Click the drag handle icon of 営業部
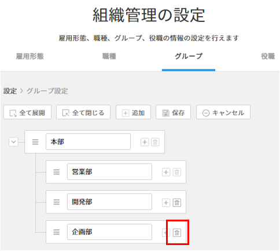The height and width of the screenshot is (252, 280). pyautogui.click(x=56, y=172)
